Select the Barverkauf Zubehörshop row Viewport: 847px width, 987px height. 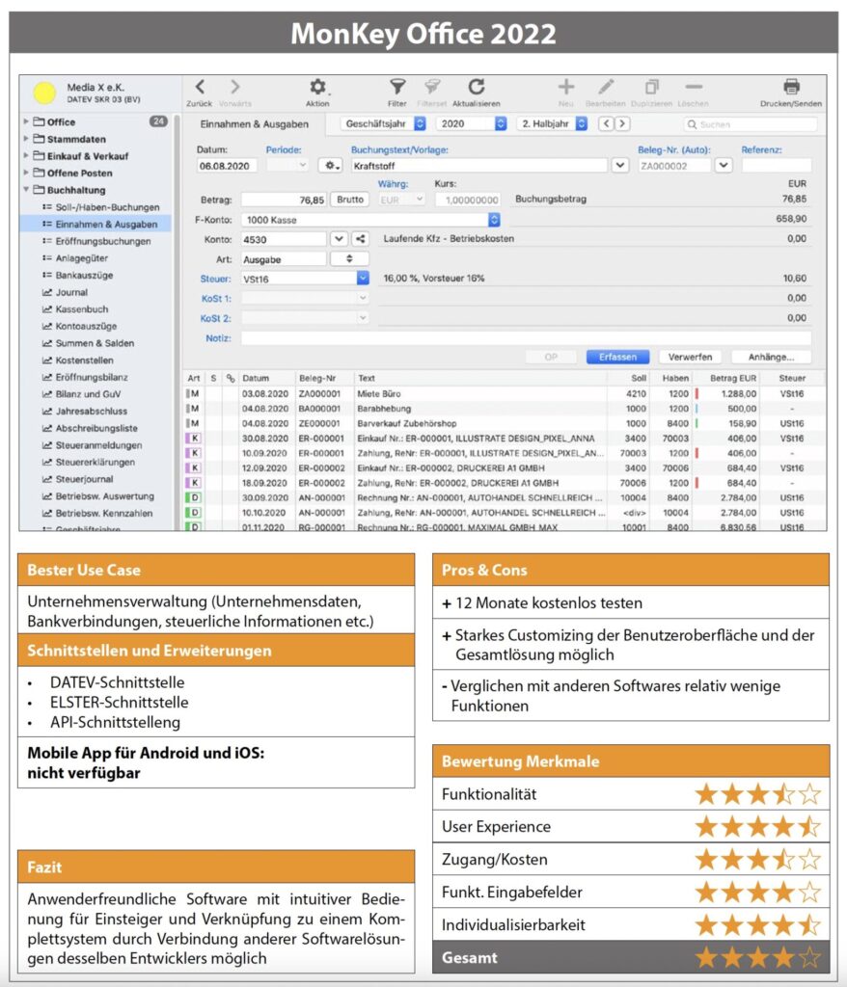click(x=505, y=424)
